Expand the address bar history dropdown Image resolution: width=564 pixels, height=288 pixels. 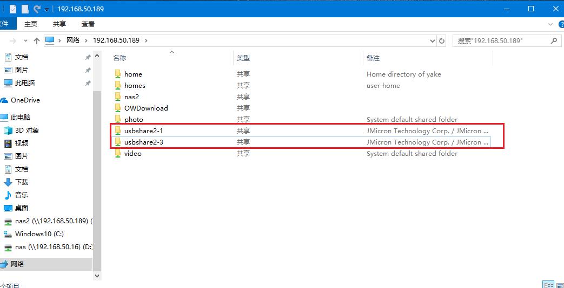(432, 40)
